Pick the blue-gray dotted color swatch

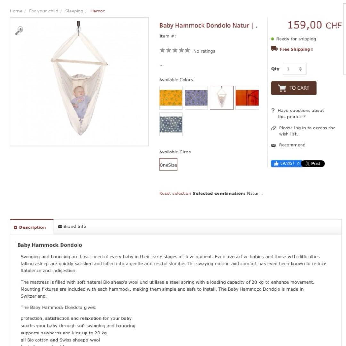171,124
